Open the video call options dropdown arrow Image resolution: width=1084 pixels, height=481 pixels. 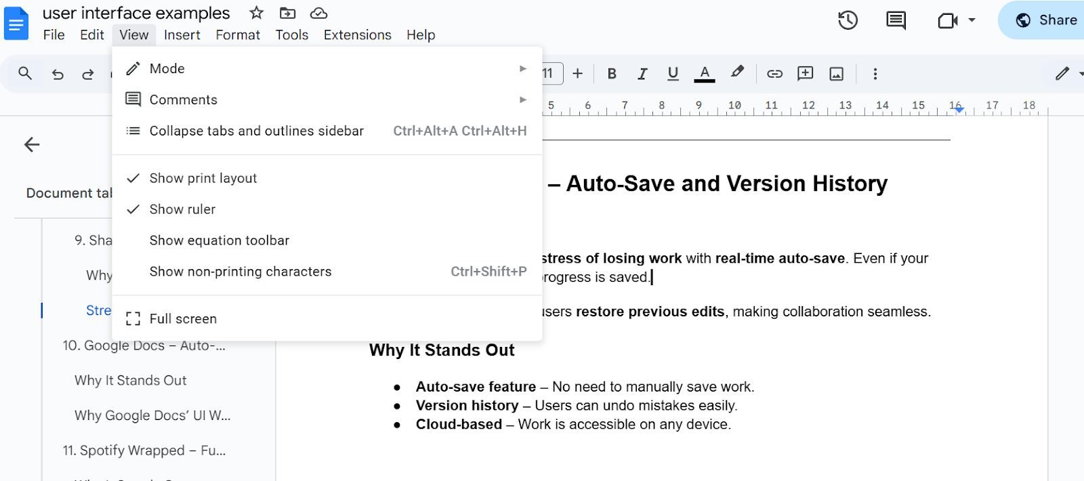point(972,20)
